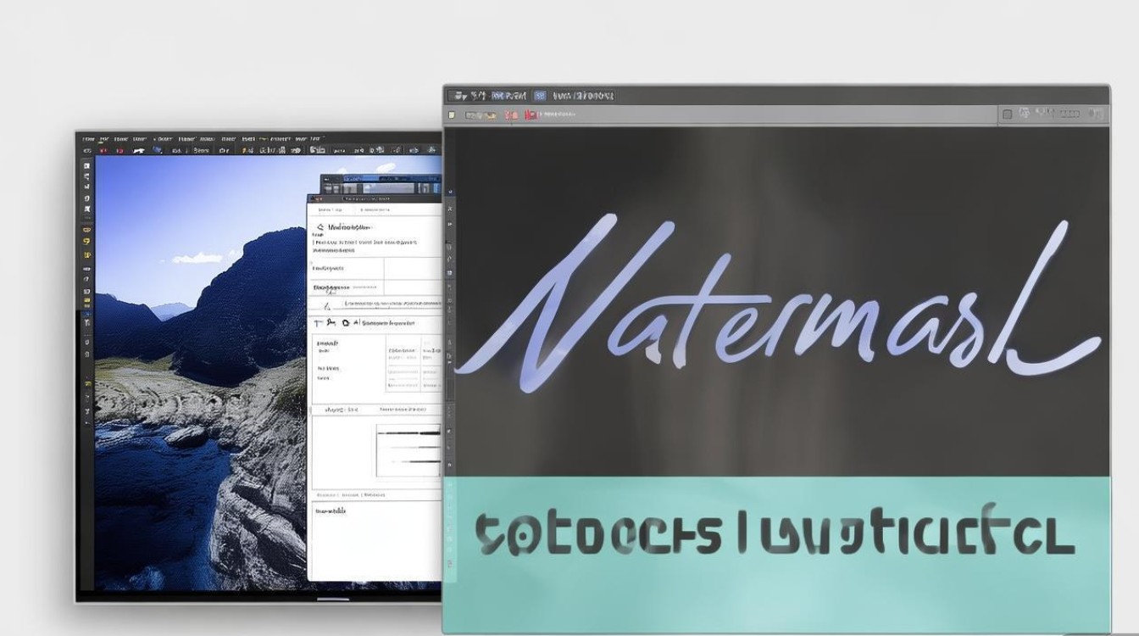Viewport: 1139px width, 636px height.
Task: Click the first red icon in the photo editor options bar
Action: click(103, 150)
